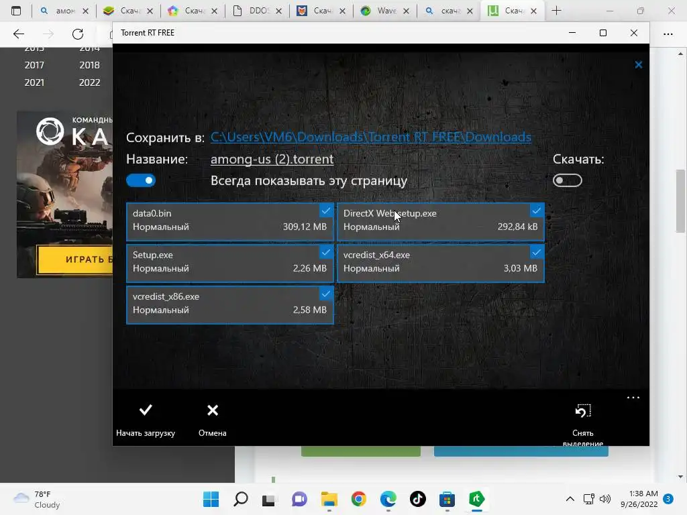Open Microsoft Store from the taskbar
687x515 pixels.
pos(447,499)
